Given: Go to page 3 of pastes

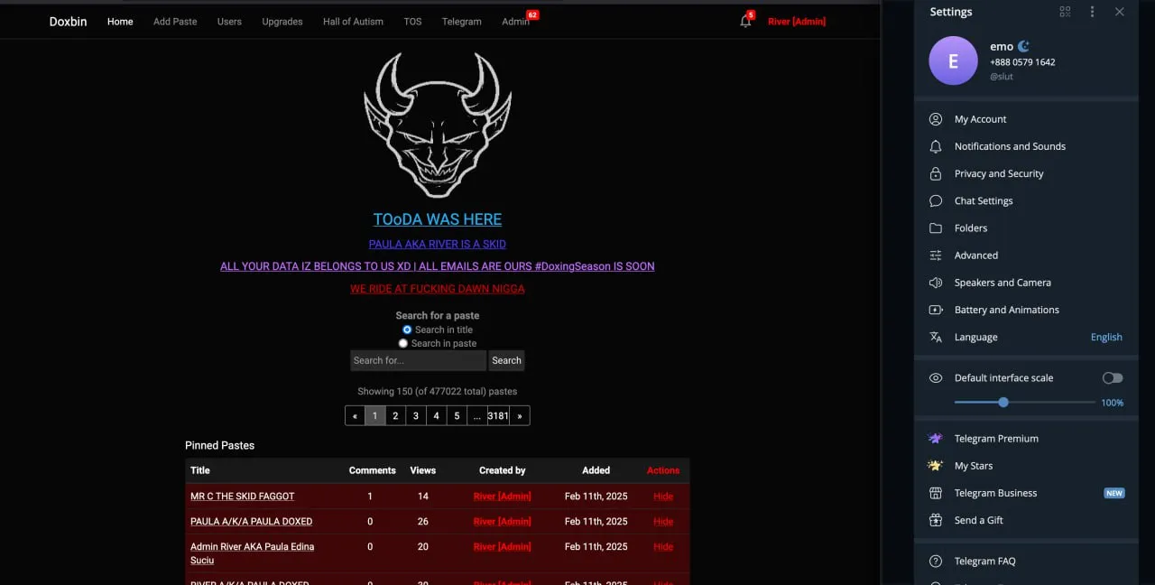Looking at the screenshot, I should [416, 416].
